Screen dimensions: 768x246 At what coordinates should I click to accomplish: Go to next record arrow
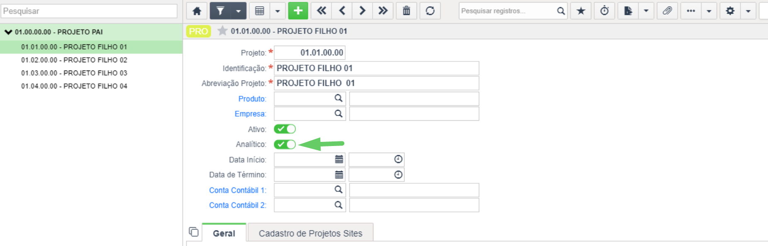pos(362,11)
